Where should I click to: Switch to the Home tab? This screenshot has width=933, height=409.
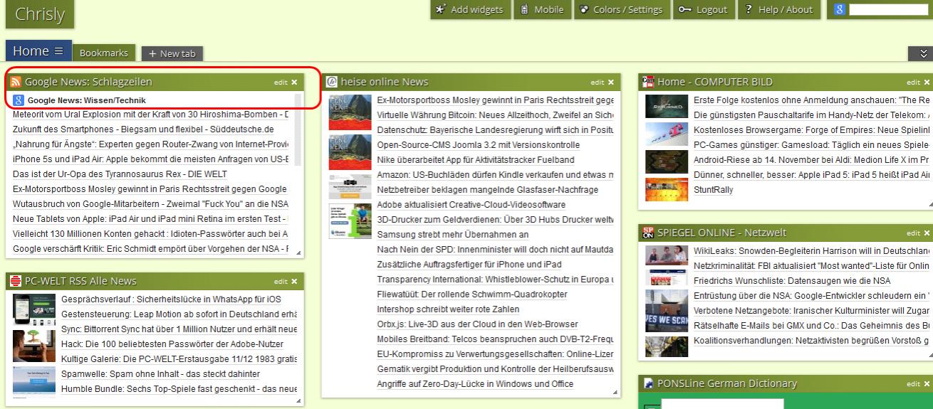coord(31,51)
